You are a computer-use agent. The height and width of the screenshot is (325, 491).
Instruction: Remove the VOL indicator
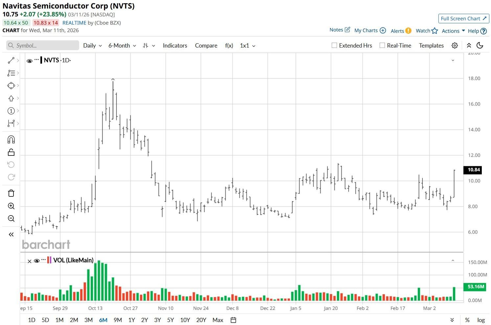pyautogui.click(x=30, y=261)
